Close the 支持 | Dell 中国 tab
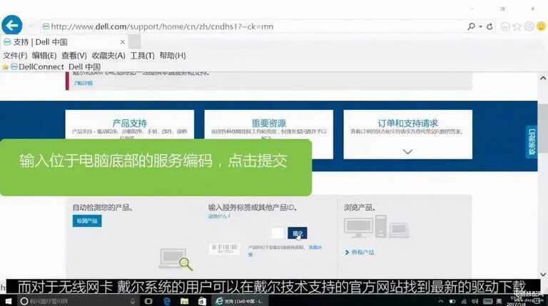This screenshot has height=306, width=548. 122,42
